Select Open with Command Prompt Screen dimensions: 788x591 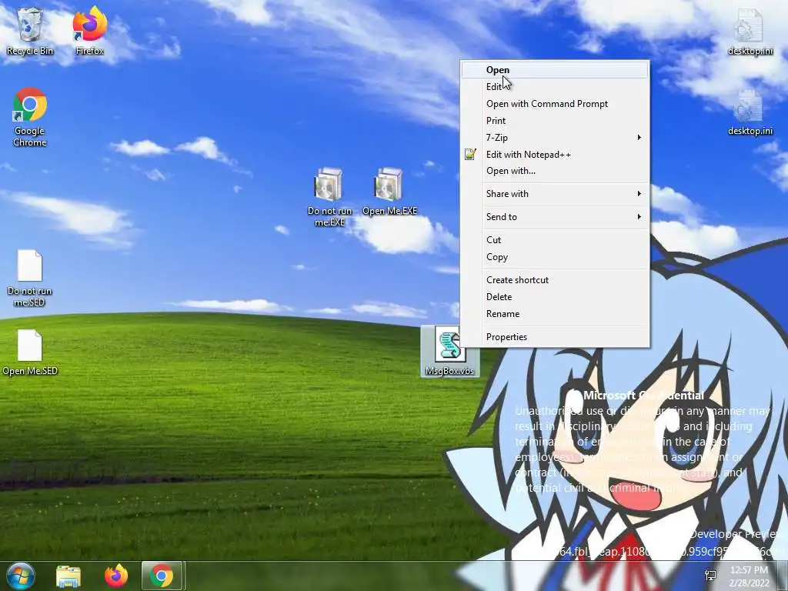coord(555,104)
